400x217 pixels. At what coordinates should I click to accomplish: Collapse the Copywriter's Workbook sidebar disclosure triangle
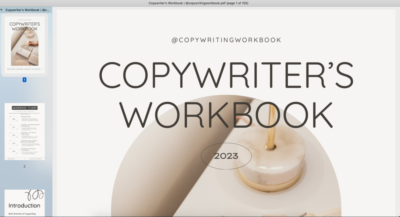2,10
